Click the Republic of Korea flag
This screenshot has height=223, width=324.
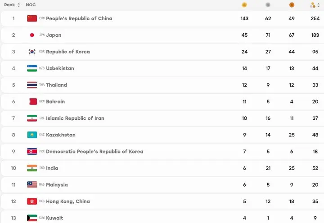click(32, 52)
